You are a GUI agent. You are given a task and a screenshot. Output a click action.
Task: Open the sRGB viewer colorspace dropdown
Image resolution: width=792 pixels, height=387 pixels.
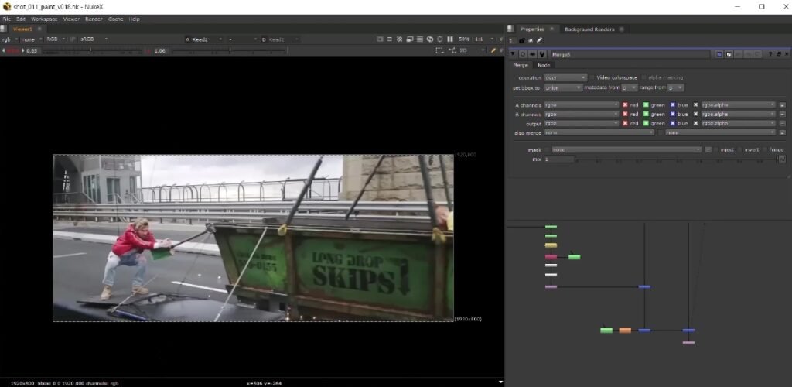93,39
